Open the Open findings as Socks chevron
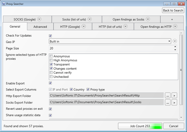The image size is (187, 132). 148,19
